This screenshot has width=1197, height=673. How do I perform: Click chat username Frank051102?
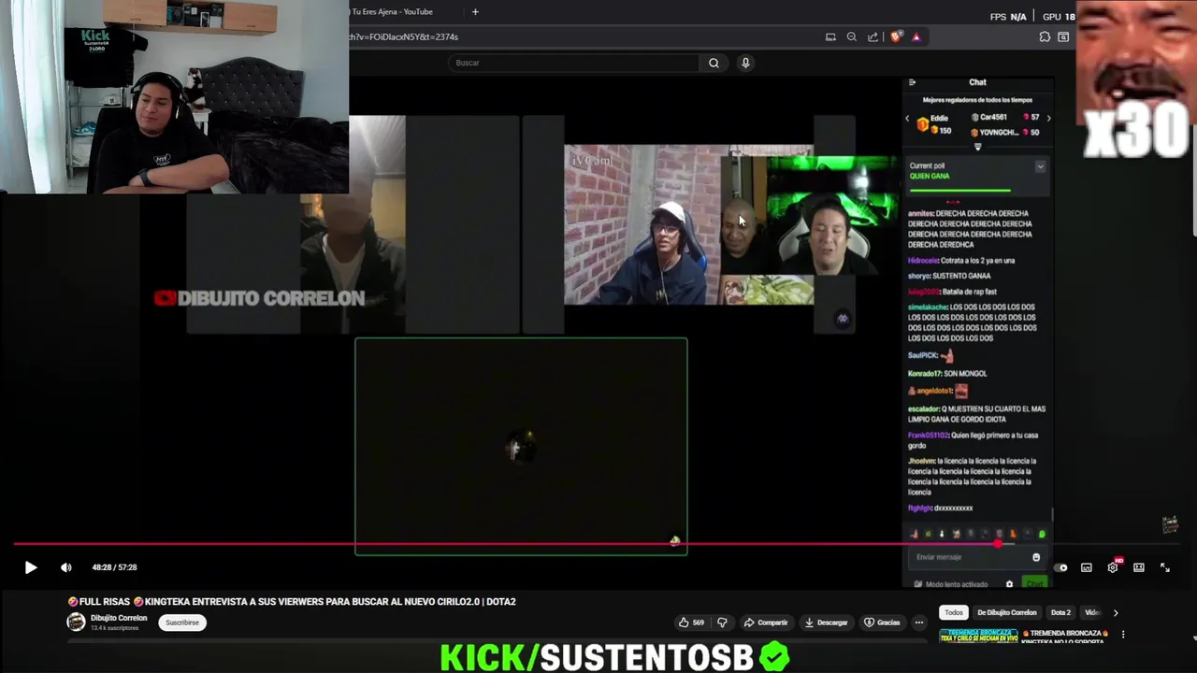click(x=928, y=436)
